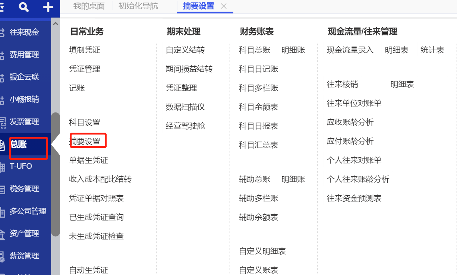Open 记账 under 日常业务

[77, 88]
